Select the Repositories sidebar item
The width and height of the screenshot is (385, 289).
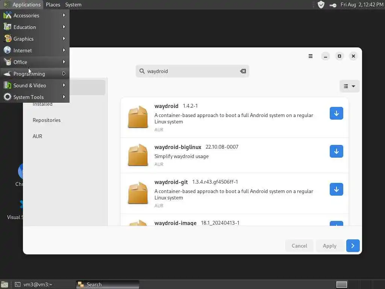(47, 120)
